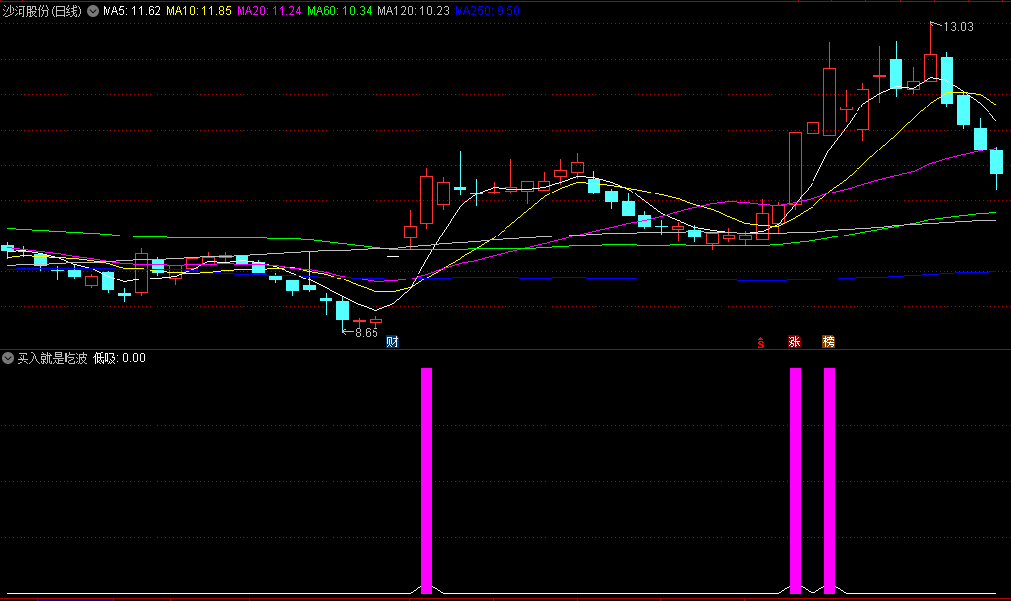Viewport: 1011px width, 601px height.
Task: Click the first magenta signal bar
Action: (x=427, y=481)
